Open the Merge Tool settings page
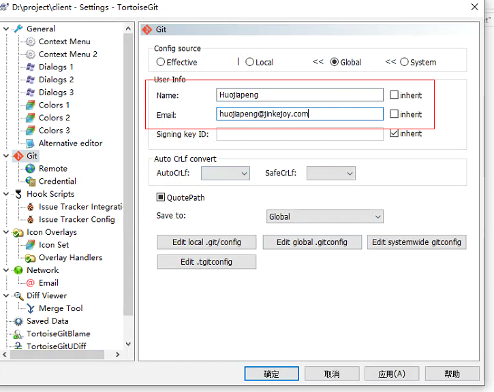Screen dimensions: 494x392 (x=61, y=308)
